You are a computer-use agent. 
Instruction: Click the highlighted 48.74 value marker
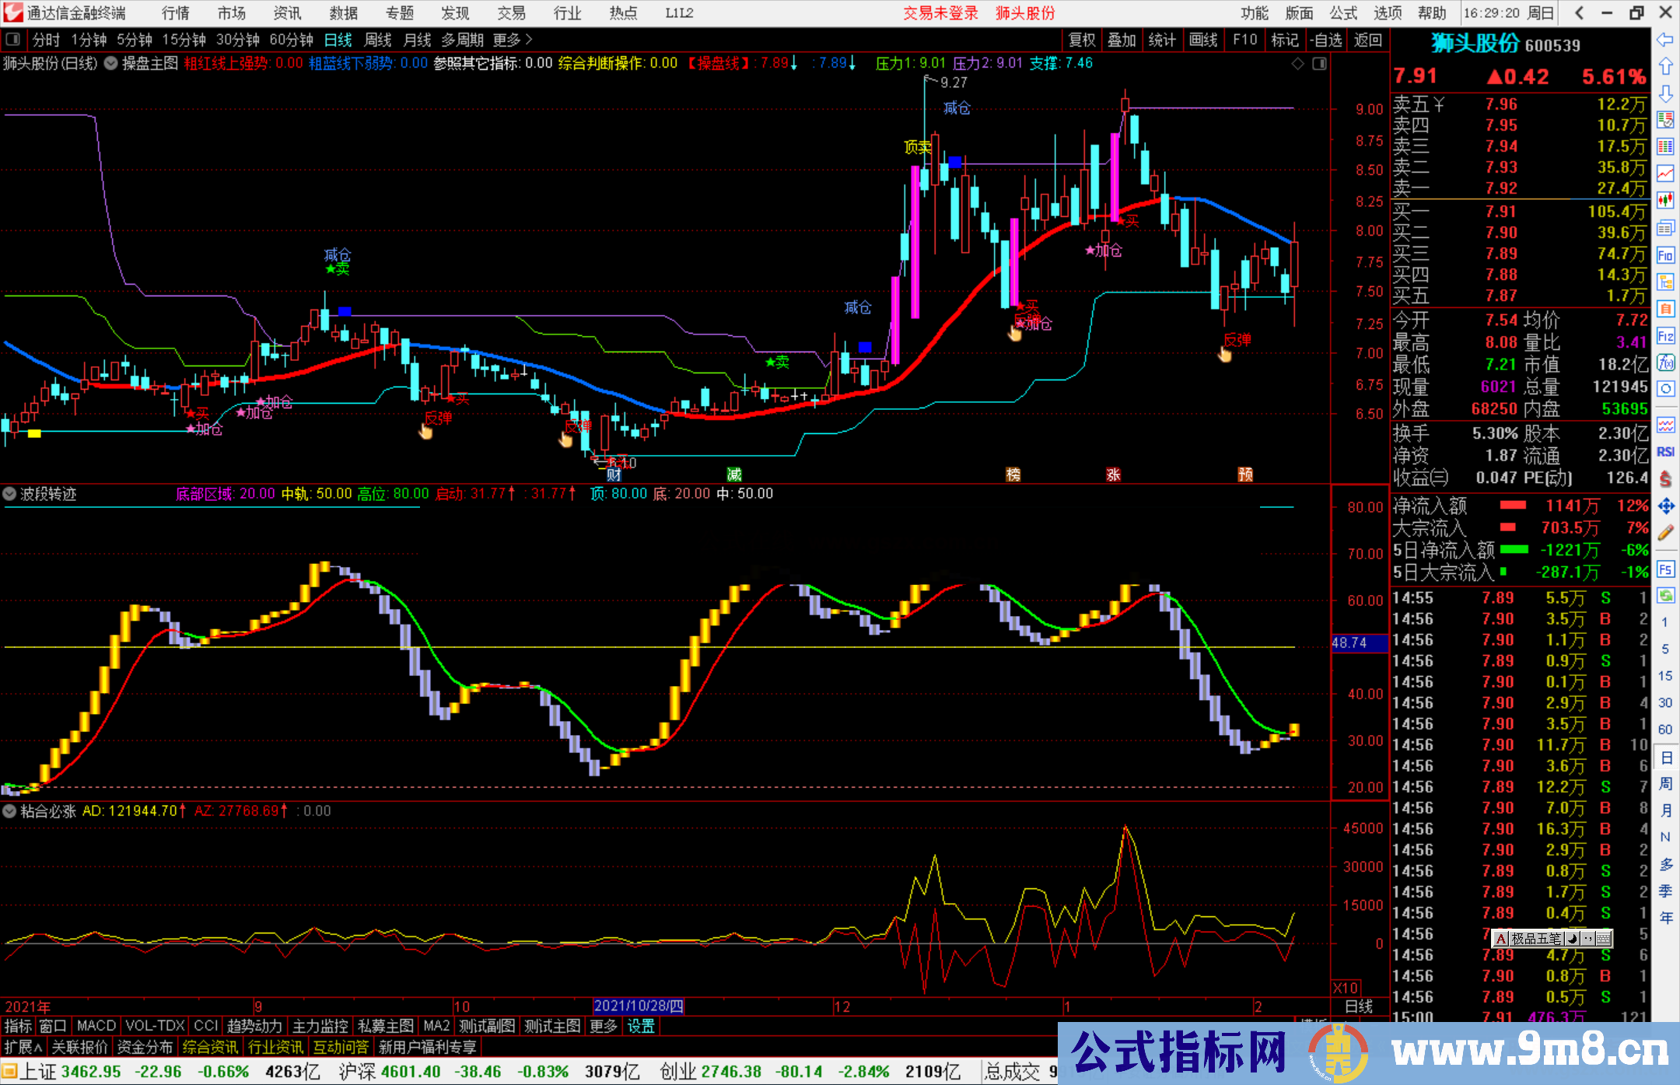1359,643
